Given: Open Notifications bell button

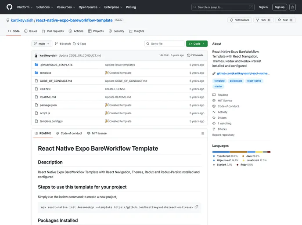Looking at the screenshot, I should coord(240,20).
